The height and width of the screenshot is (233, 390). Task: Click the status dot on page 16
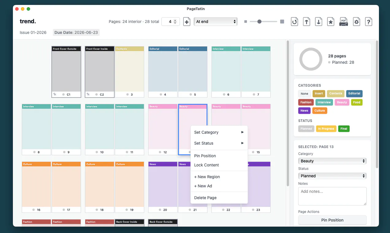point(33,210)
